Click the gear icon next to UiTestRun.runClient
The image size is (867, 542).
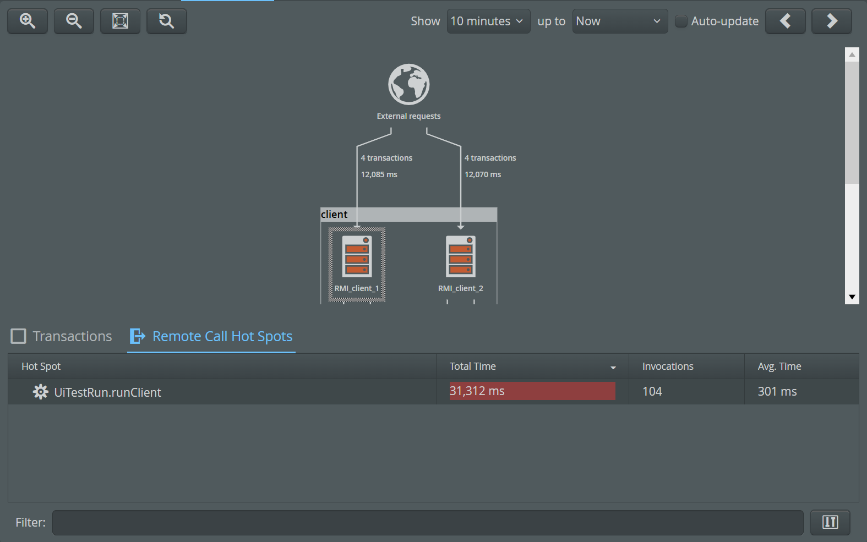coord(40,392)
